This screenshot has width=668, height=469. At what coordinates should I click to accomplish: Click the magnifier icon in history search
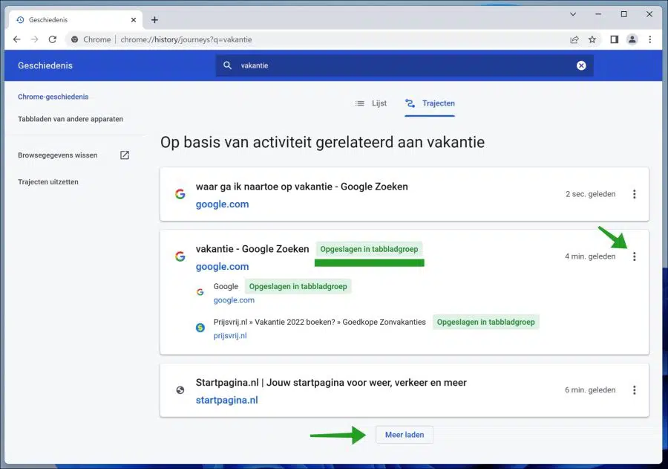coord(228,65)
